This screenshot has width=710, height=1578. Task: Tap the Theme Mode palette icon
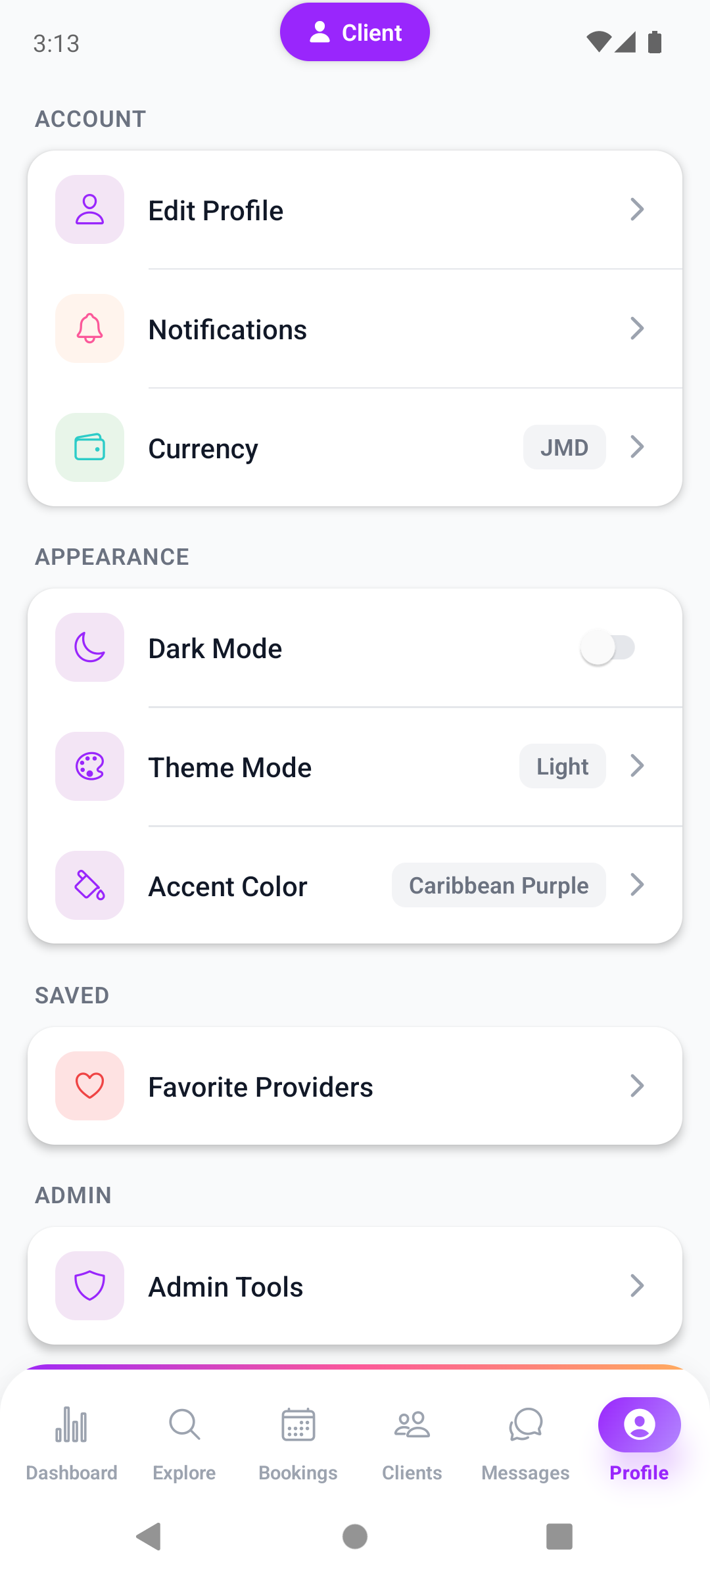click(x=89, y=767)
